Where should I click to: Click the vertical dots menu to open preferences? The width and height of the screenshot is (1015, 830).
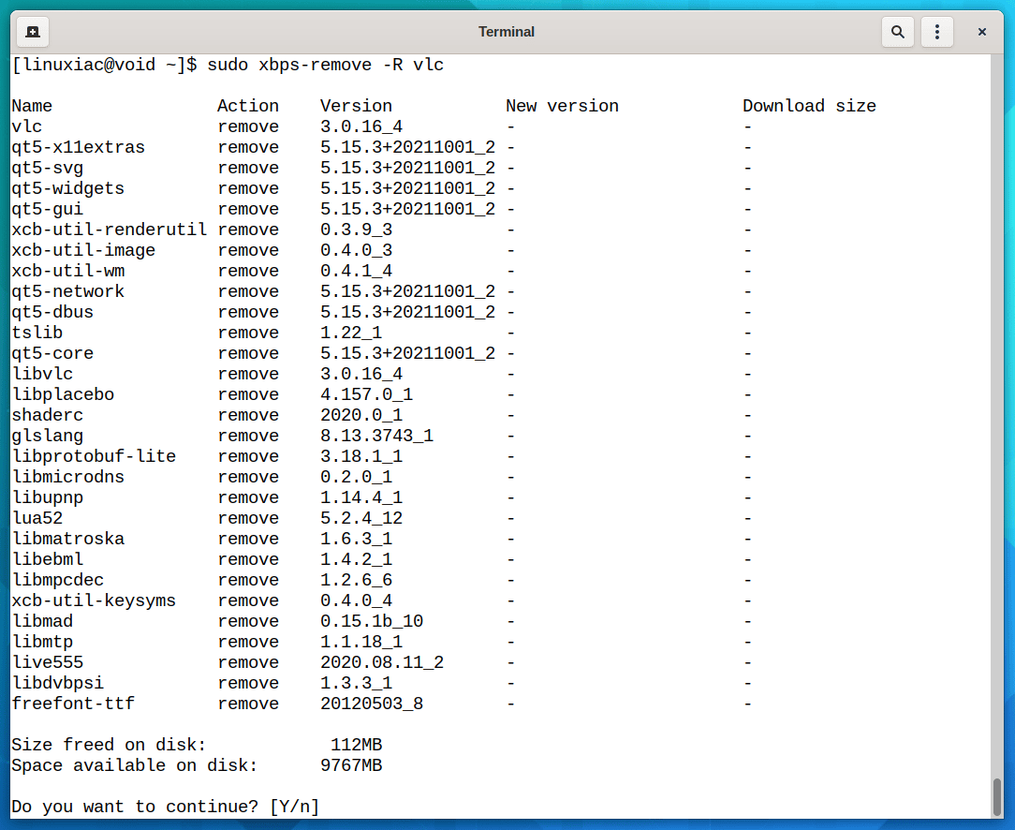pyautogui.click(x=937, y=31)
